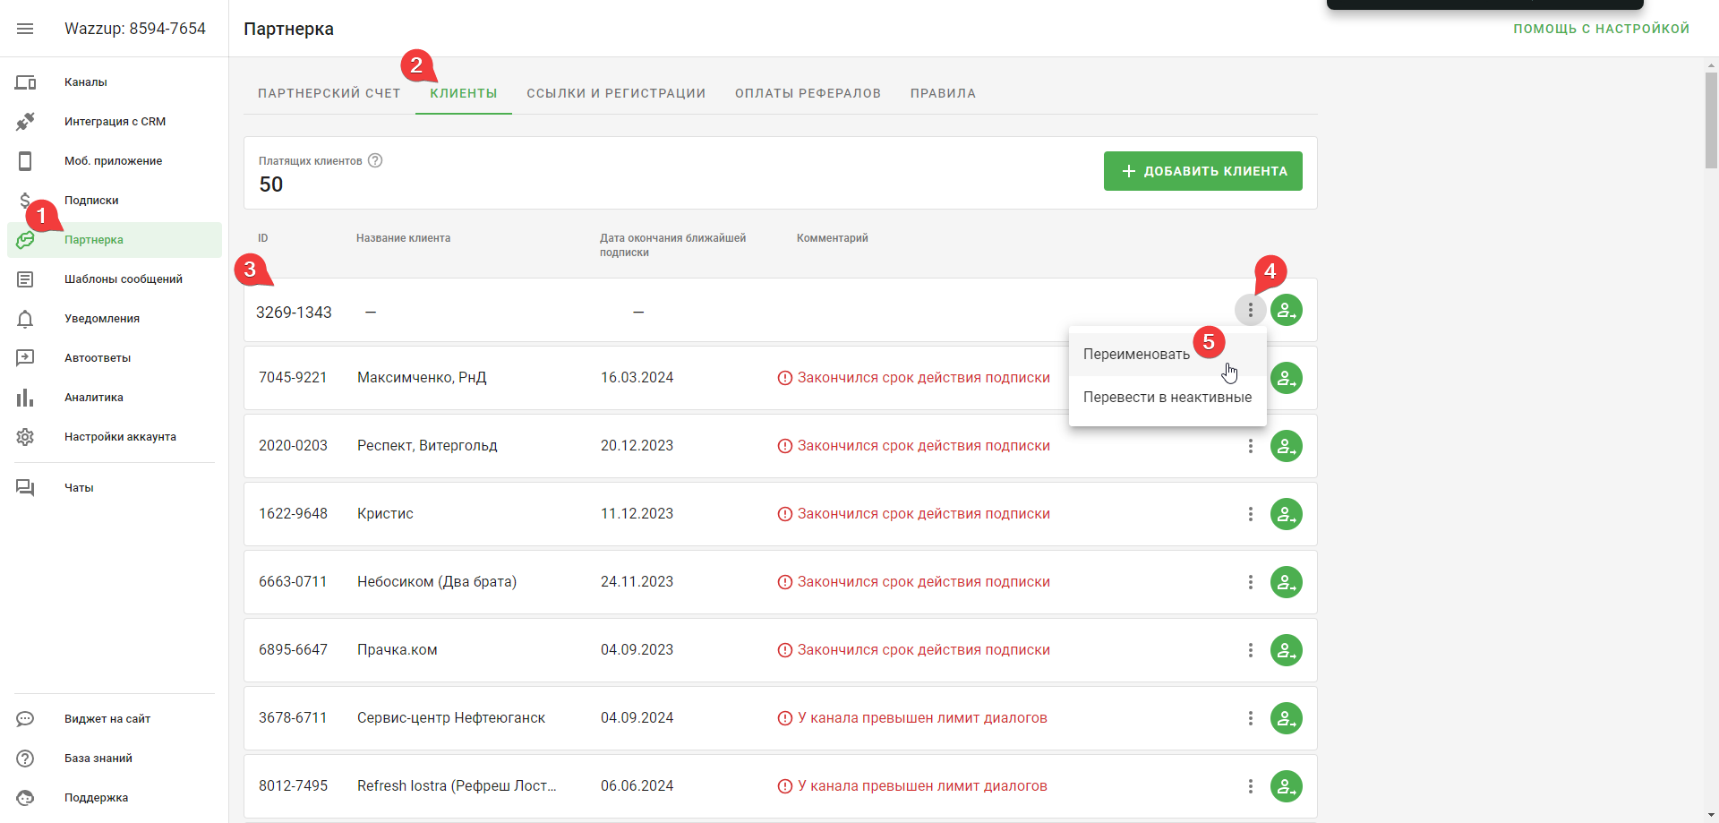Open Правила tab
Screen dimensions: 1719x823
(x=944, y=93)
